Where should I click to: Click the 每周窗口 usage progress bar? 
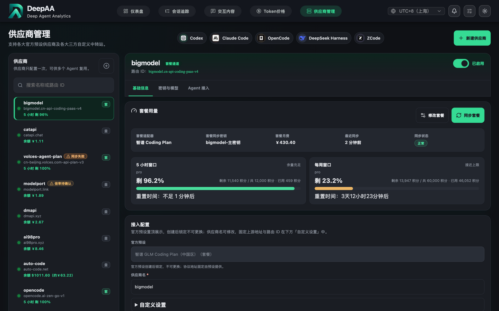tap(397, 189)
